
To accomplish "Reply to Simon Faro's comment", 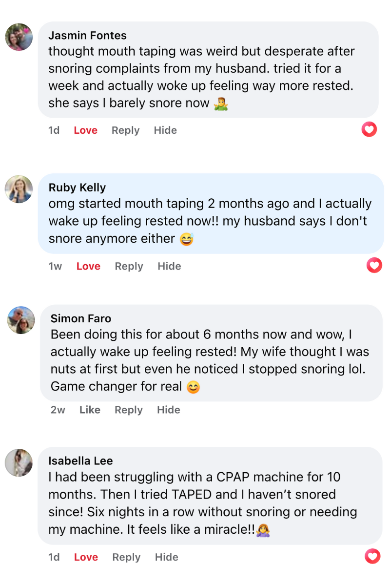I will pyautogui.click(x=129, y=410).
